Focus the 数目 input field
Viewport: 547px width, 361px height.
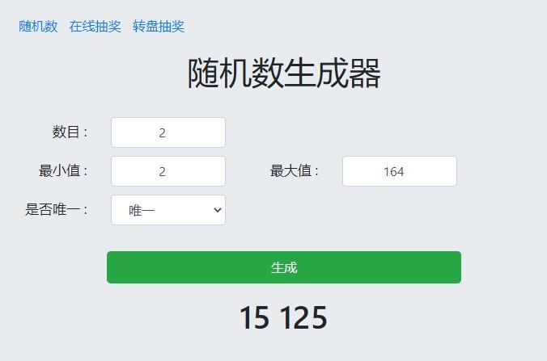tap(168, 132)
